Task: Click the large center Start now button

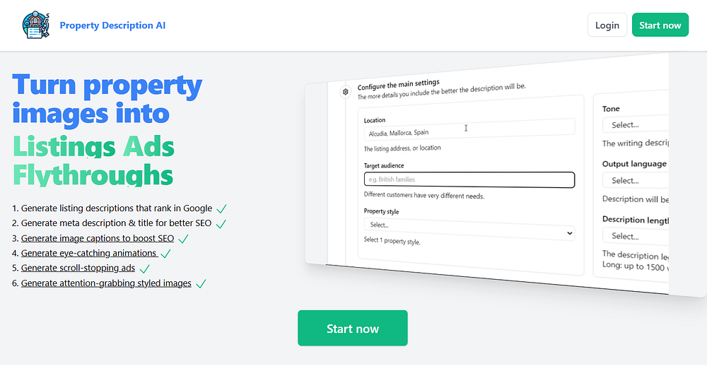Action: (x=353, y=328)
